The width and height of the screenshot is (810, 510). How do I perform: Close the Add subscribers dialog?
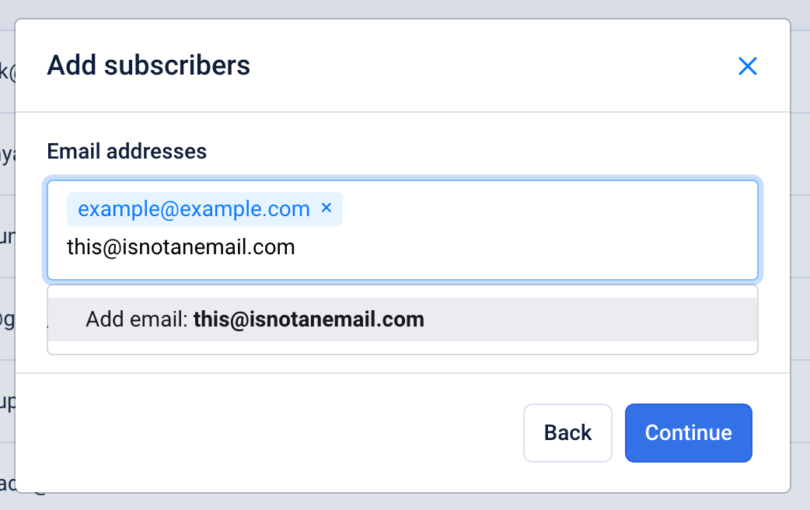click(747, 66)
